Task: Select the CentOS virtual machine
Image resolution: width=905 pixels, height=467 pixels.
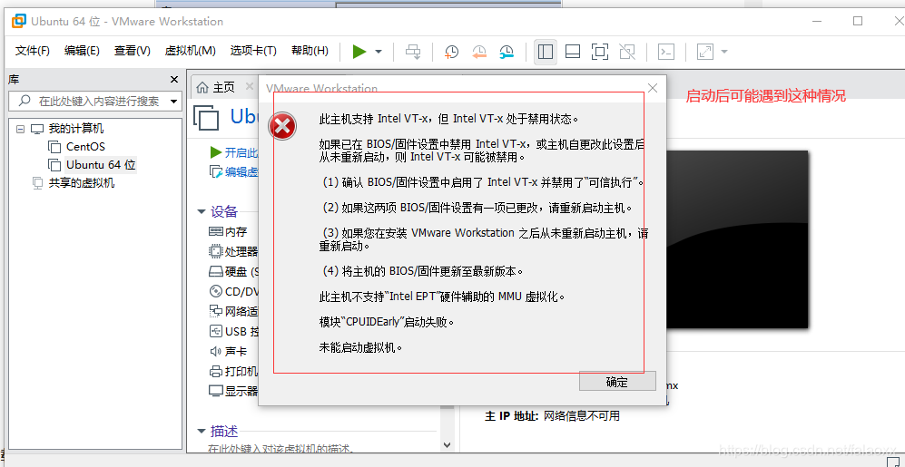Action: point(85,146)
